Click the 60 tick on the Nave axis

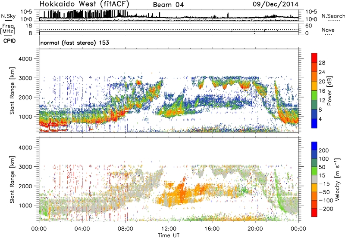coord(308,26)
